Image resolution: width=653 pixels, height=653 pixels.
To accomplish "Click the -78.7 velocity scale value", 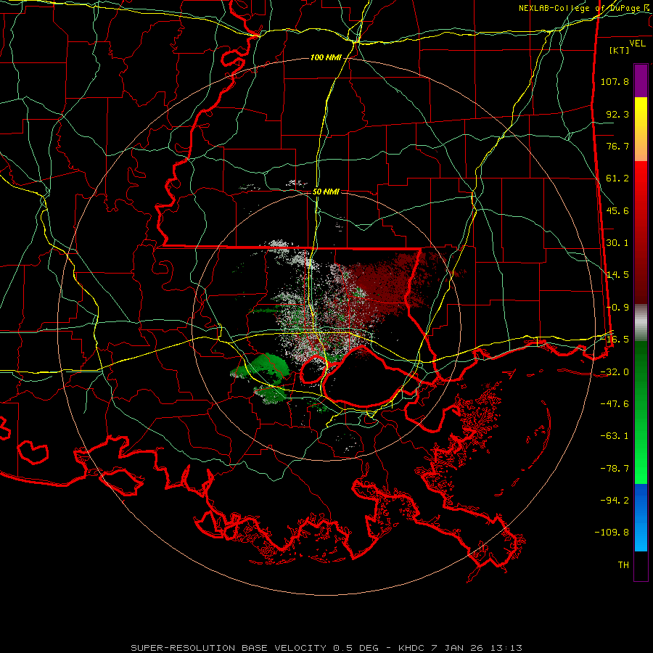I will click(x=615, y=469).
